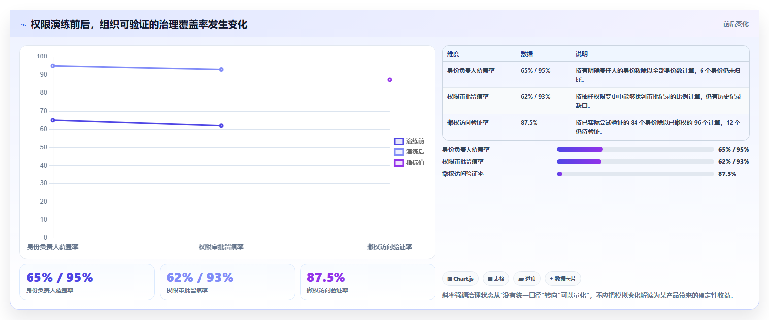Image resolution: width=769 pixels, height=320 pixels.
Task: Click progress value 65% / 95% label
Action: click(x=734, y=149)
